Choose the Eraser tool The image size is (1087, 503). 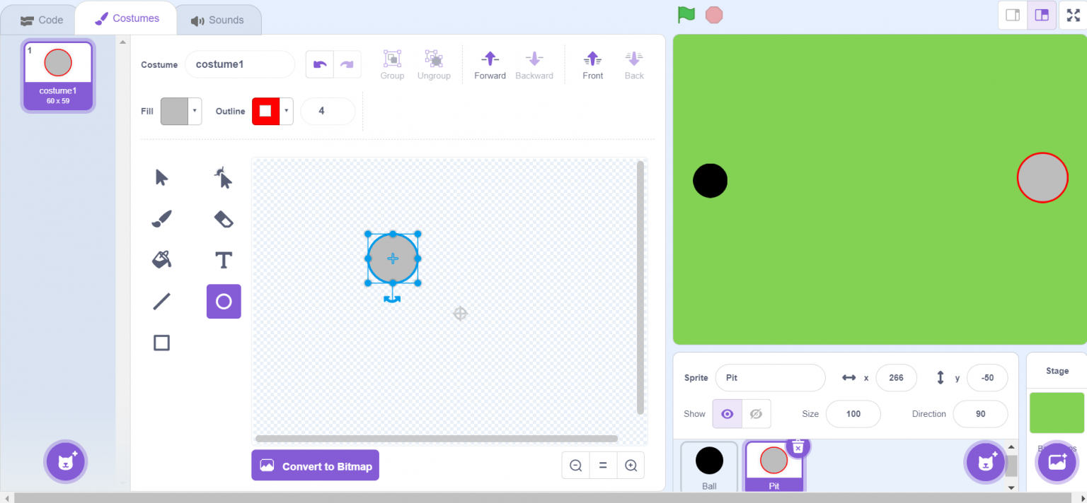(x=224, y=218)
